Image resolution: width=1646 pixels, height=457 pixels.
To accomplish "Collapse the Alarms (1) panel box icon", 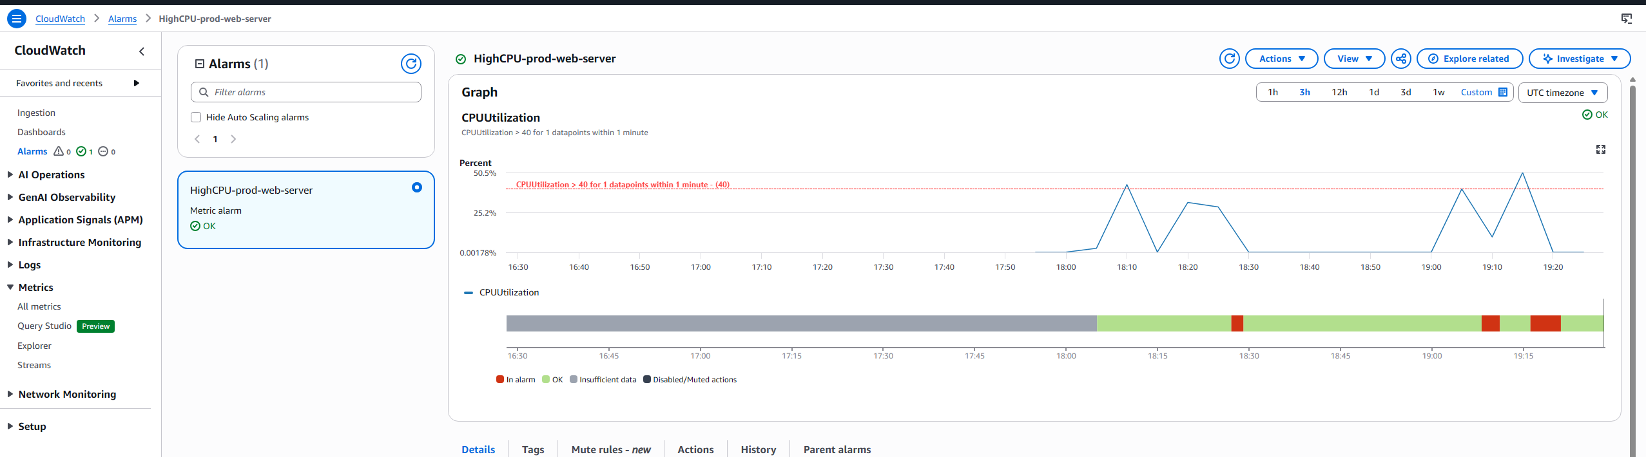I will (200, 64).
